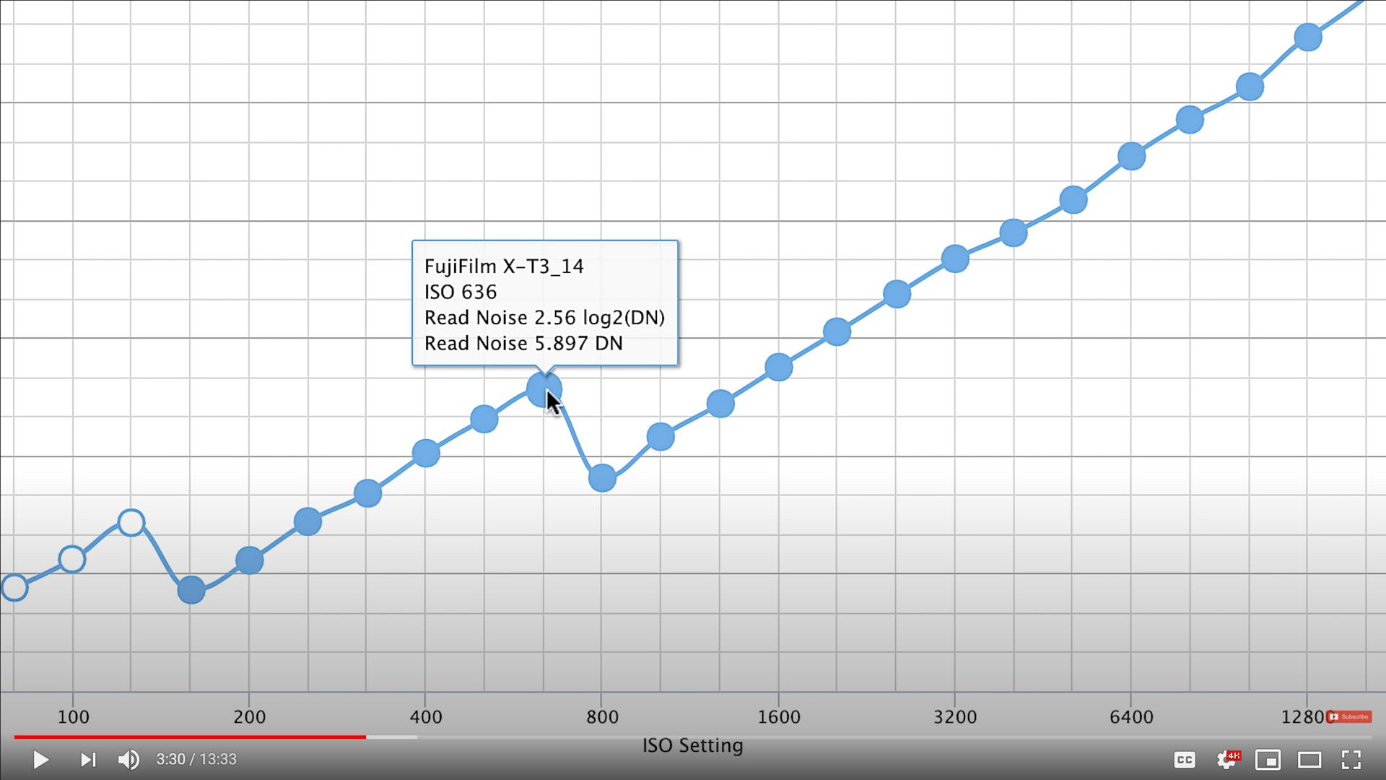Enter fullscreen mode
Image resolution: width=1386 pixels, height=780 pixels.
1351,759
